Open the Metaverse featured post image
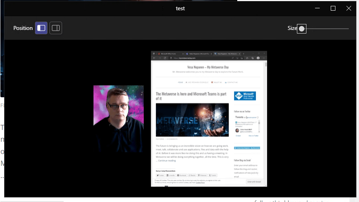Screen dimensions: 359x202 (192, 120)
